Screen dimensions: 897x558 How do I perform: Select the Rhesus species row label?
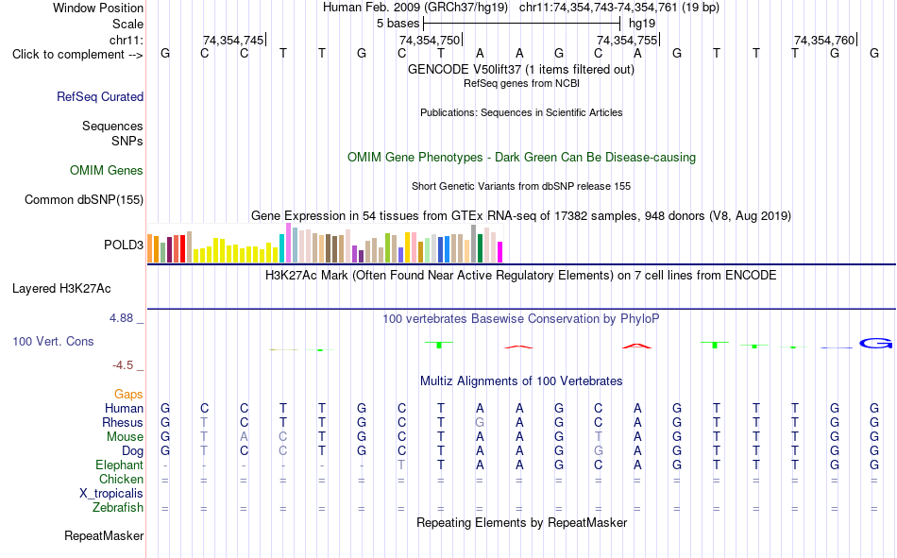pyautogui.click(x=123, y=422)
